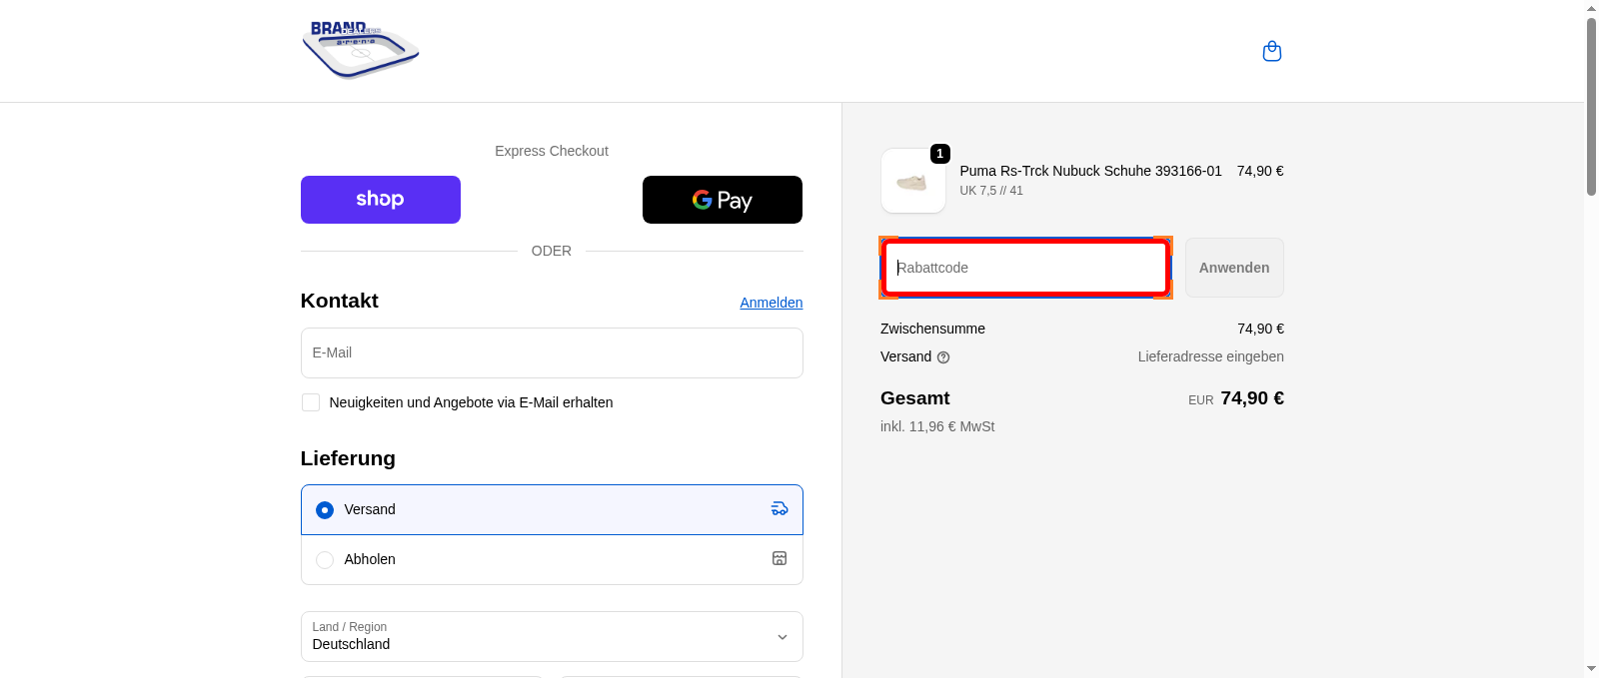
Task: Select the Abholen pickup option
Action: (325, 560)
